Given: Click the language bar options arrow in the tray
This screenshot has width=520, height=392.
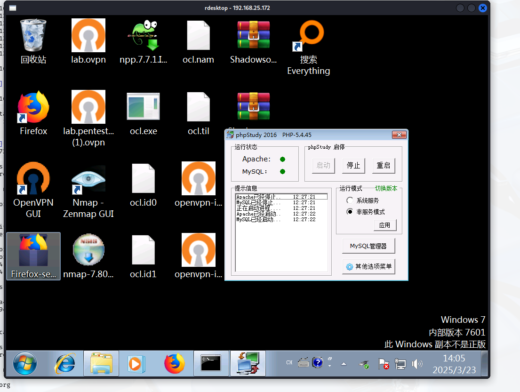Looking at the screenshot, I should click(329, 366).
